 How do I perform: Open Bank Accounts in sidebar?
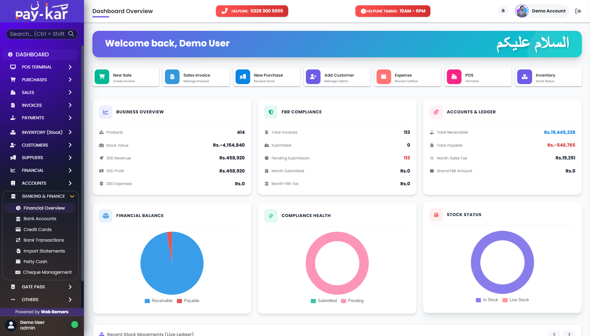coord(40,219)
